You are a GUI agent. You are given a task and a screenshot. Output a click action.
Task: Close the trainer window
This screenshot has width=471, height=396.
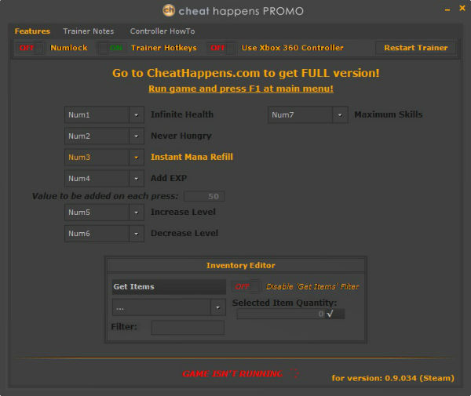tap(462, 8)
